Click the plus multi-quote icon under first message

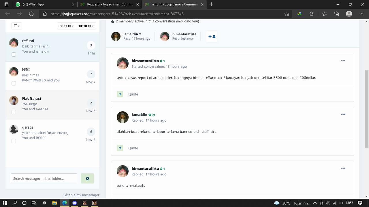click(120, 94)
